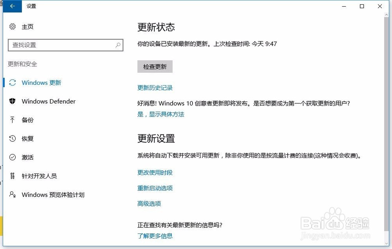Image resolution: width=392 pixels, height=249 pixels.
Task: Click the recovery history clock icon
Action: point(12,139)
